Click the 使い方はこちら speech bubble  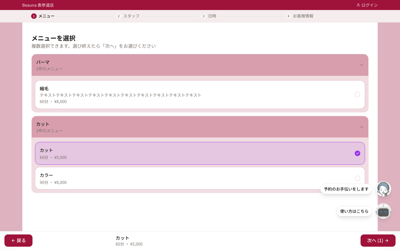pos(354,211)
